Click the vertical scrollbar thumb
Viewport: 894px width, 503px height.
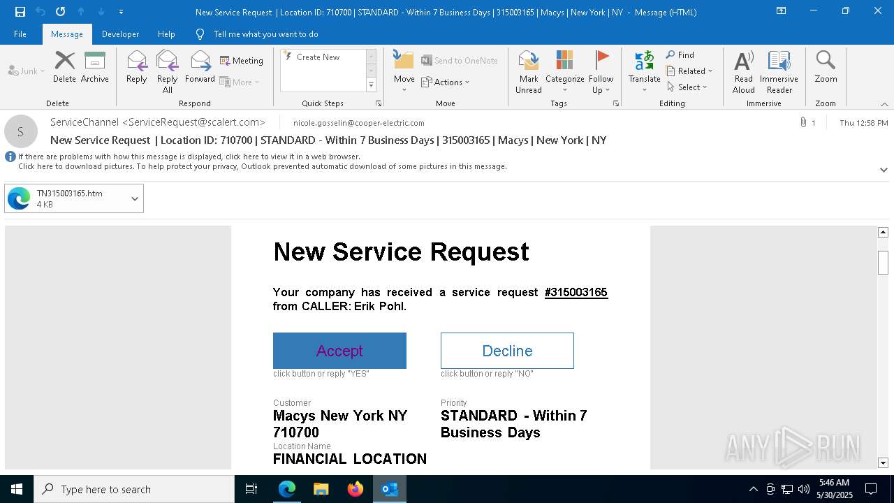coord(883,262)
